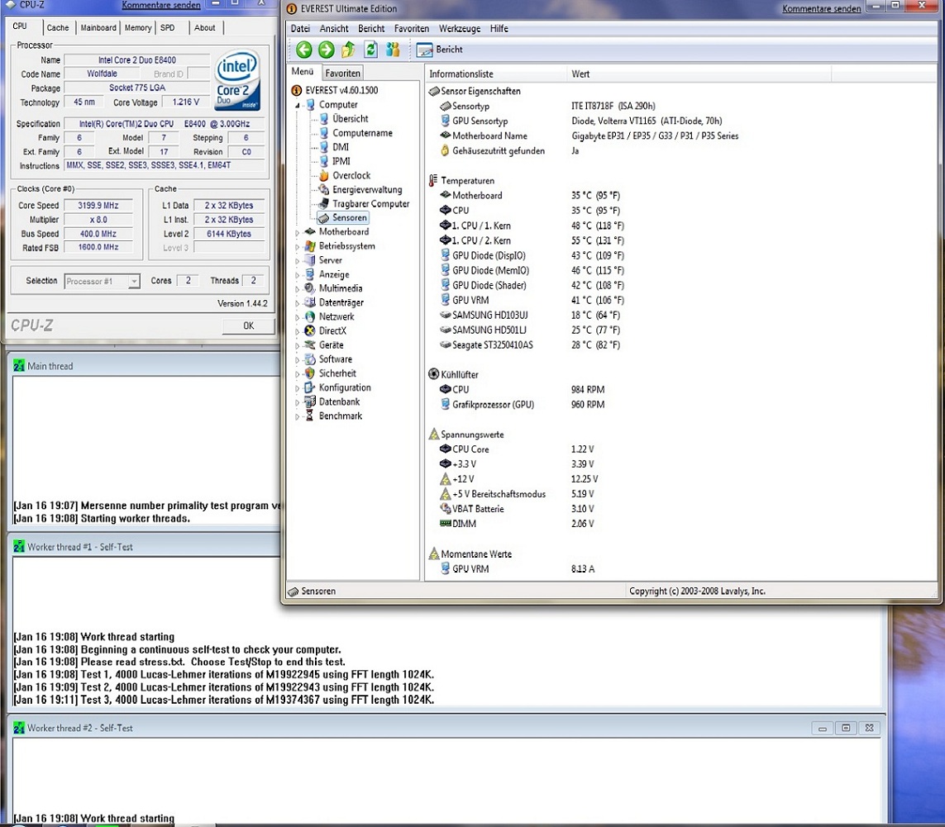Expand the Datenträger tree node
The width and height of the screenshot is (945, 827).
pos(297,303)
